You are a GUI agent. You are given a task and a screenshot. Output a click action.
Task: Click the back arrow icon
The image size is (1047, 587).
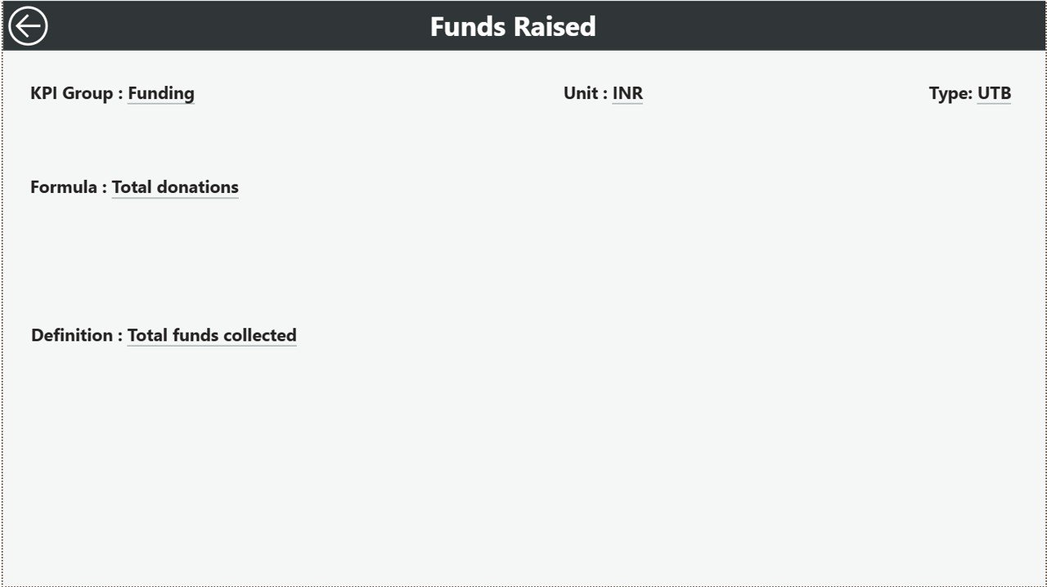click(x=28, y=26)
